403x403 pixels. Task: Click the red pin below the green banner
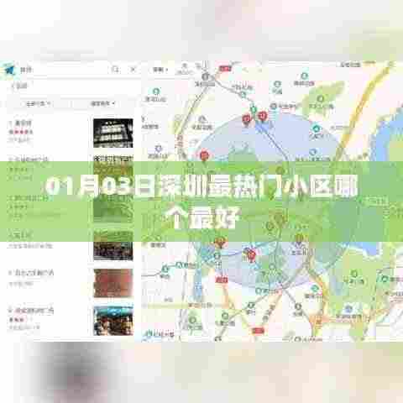coord(251,254)
